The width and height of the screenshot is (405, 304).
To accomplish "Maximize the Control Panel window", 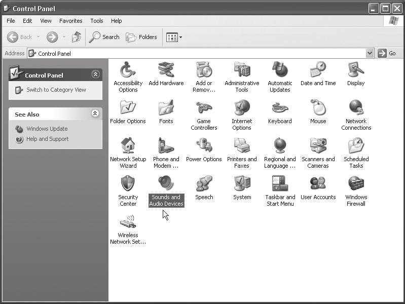I will click(385, 9).
